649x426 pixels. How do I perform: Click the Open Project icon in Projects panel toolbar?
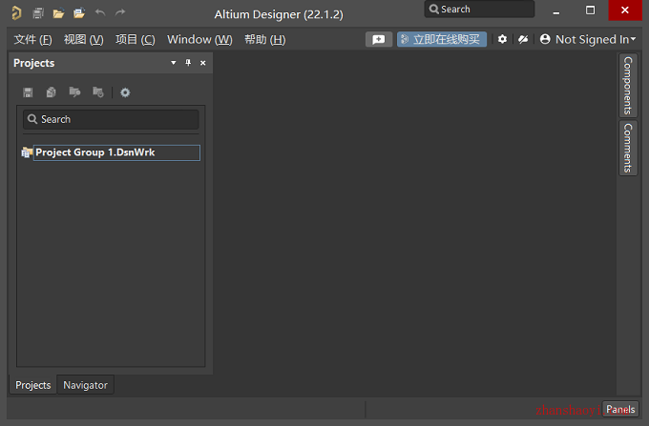click(74, 92)
